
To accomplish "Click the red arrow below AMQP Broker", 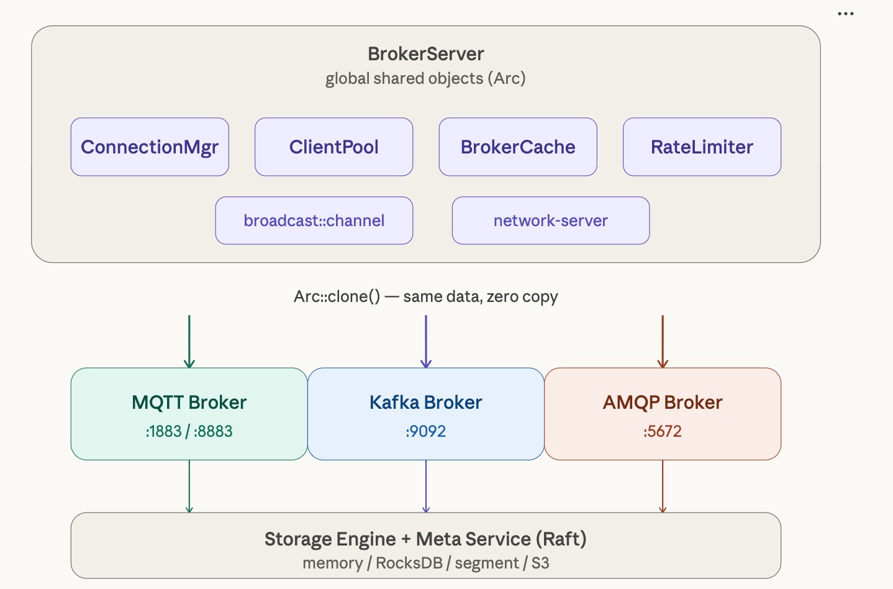I will [x=663, y=486].
